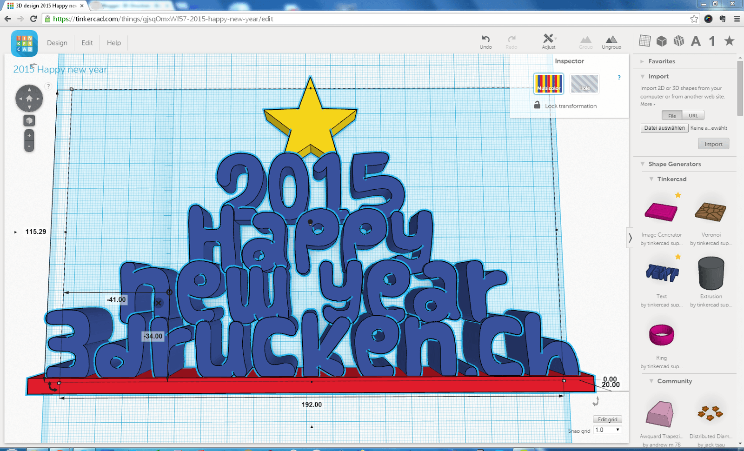Reset view with the home button
744x451 pixels.
(29, 99)
